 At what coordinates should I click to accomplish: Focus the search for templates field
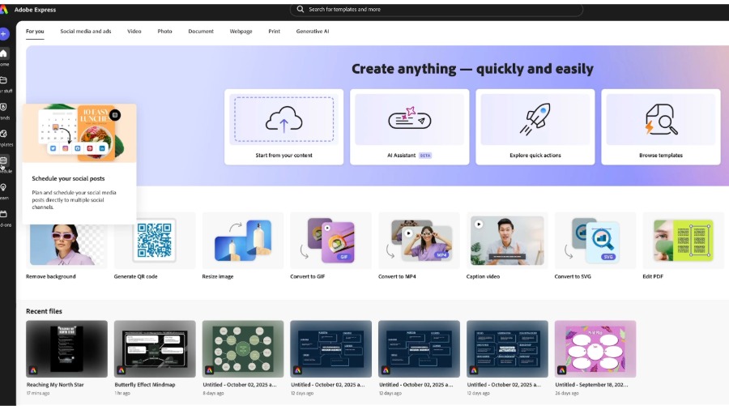[436, 9]
